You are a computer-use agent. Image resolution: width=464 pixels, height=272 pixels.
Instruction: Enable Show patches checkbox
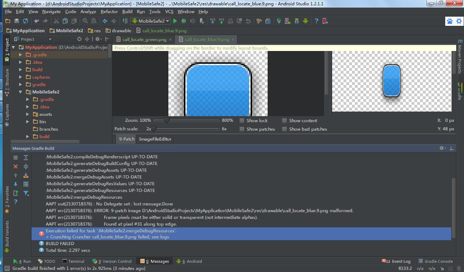(x=242, y=129)
